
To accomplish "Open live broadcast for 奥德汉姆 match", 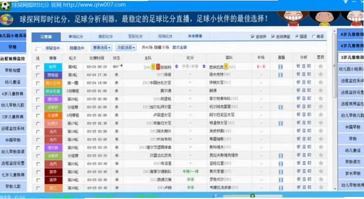I will (x=281, y=180).
